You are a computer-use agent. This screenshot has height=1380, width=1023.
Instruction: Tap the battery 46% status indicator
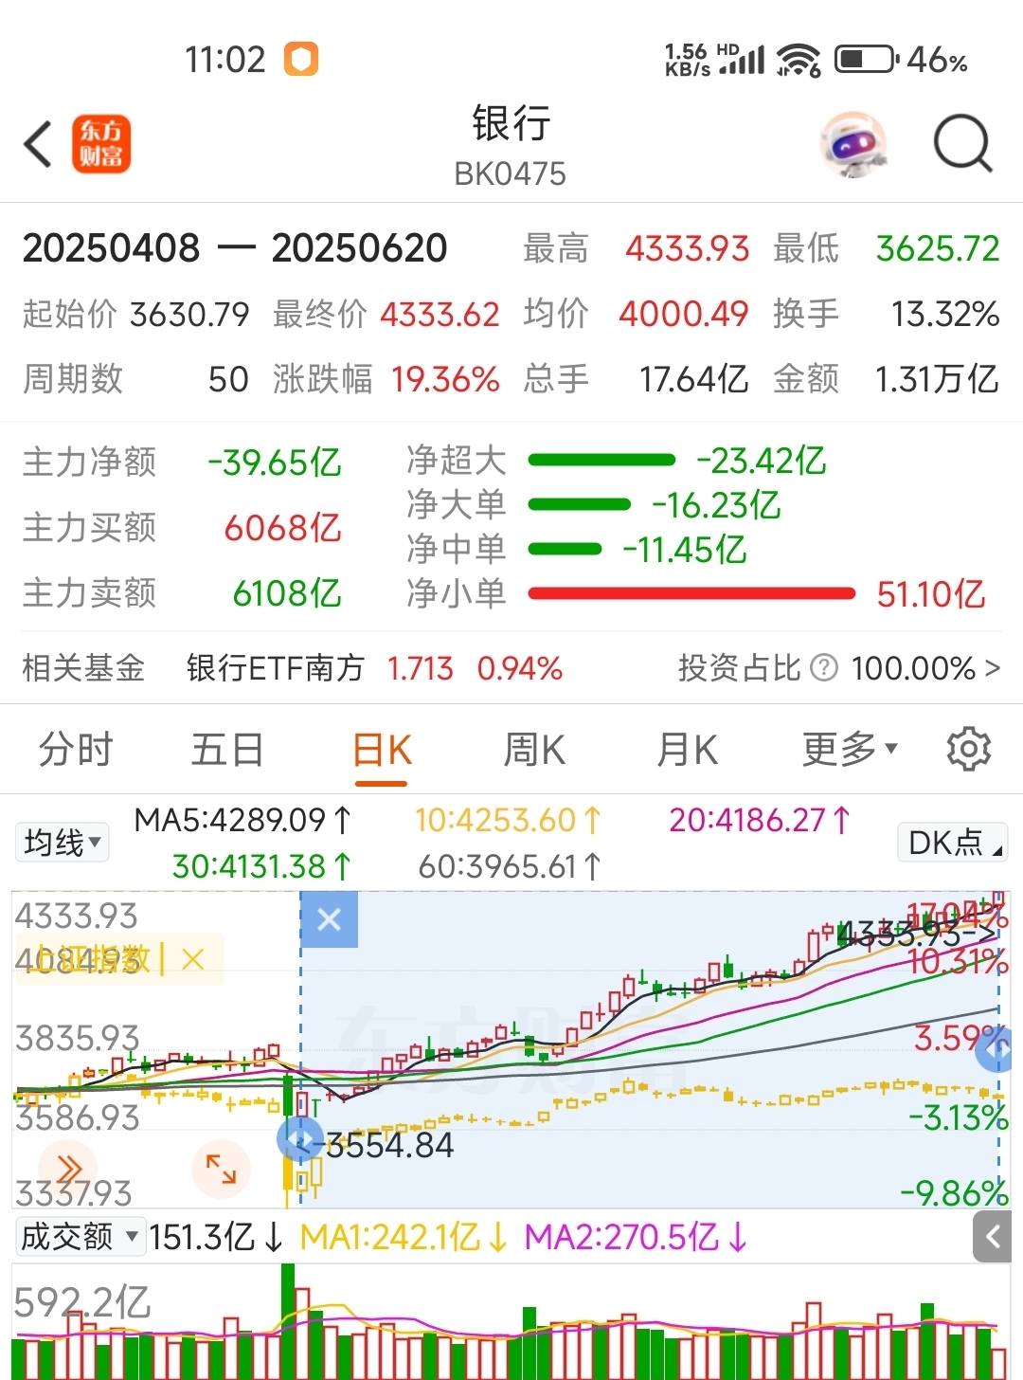tap(901, 60)
